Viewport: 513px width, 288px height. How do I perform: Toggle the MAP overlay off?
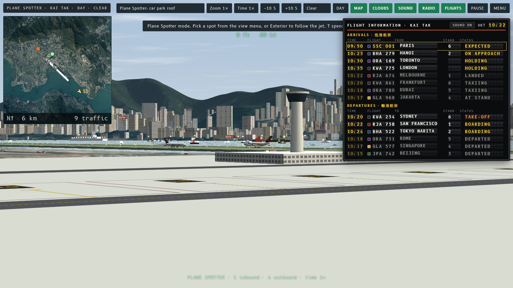click(358, 8)
